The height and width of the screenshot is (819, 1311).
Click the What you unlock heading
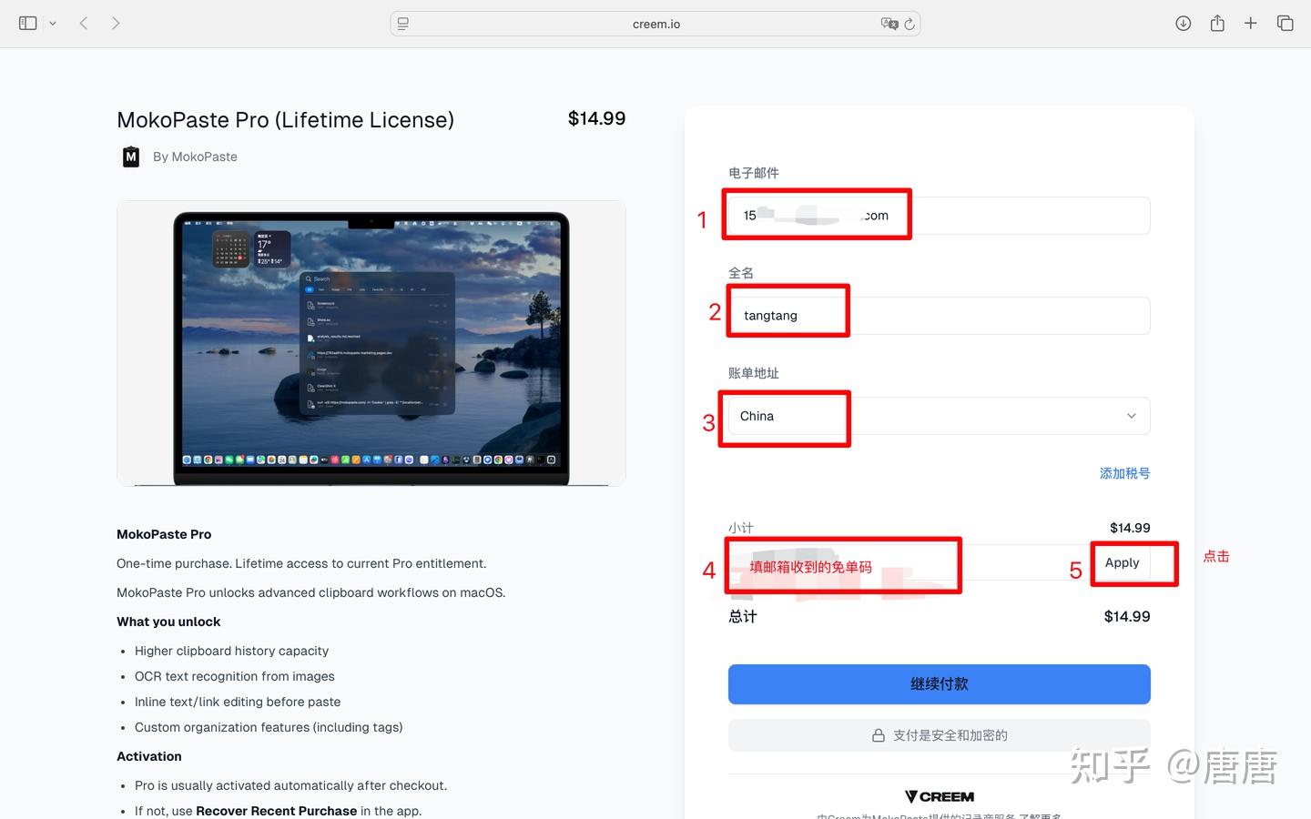[x=168, y=622]
